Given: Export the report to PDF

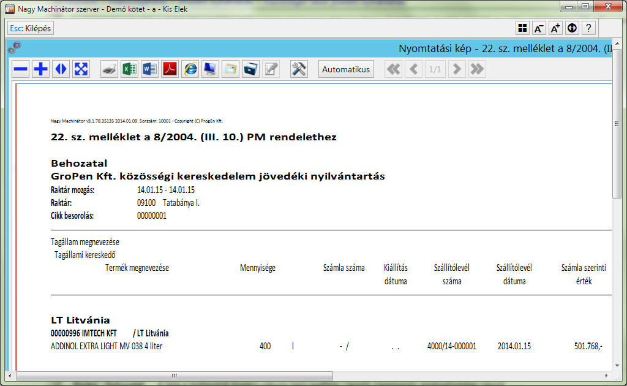Looking at the screenshot, I should 170,69.
